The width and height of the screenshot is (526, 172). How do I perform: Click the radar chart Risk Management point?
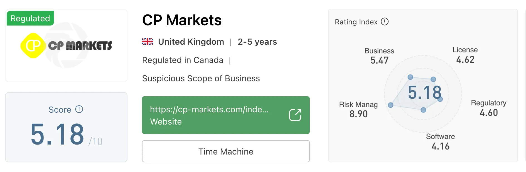point(390,105)
